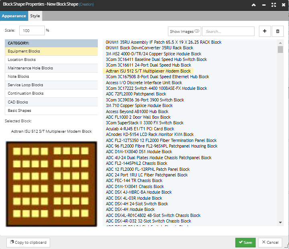The width and height of the screenshot is (289, 249).
Task: Select ADC D1M-1X0040 DS1 Module Block
Action: click(139, 152)
